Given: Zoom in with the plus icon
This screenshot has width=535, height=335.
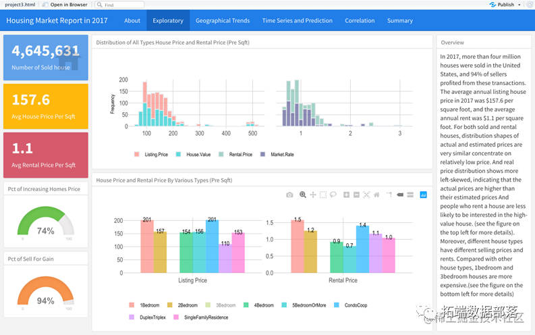Looking at the screenshot, I should point(346,195).
